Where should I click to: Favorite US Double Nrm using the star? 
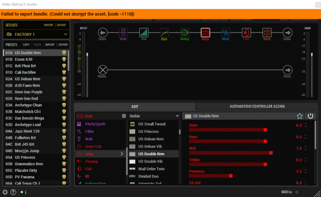click(x=299, y=116)
